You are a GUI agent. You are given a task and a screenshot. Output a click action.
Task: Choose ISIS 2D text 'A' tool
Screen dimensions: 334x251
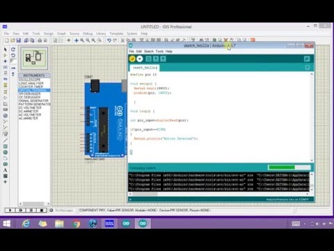[x=6, y=170]
